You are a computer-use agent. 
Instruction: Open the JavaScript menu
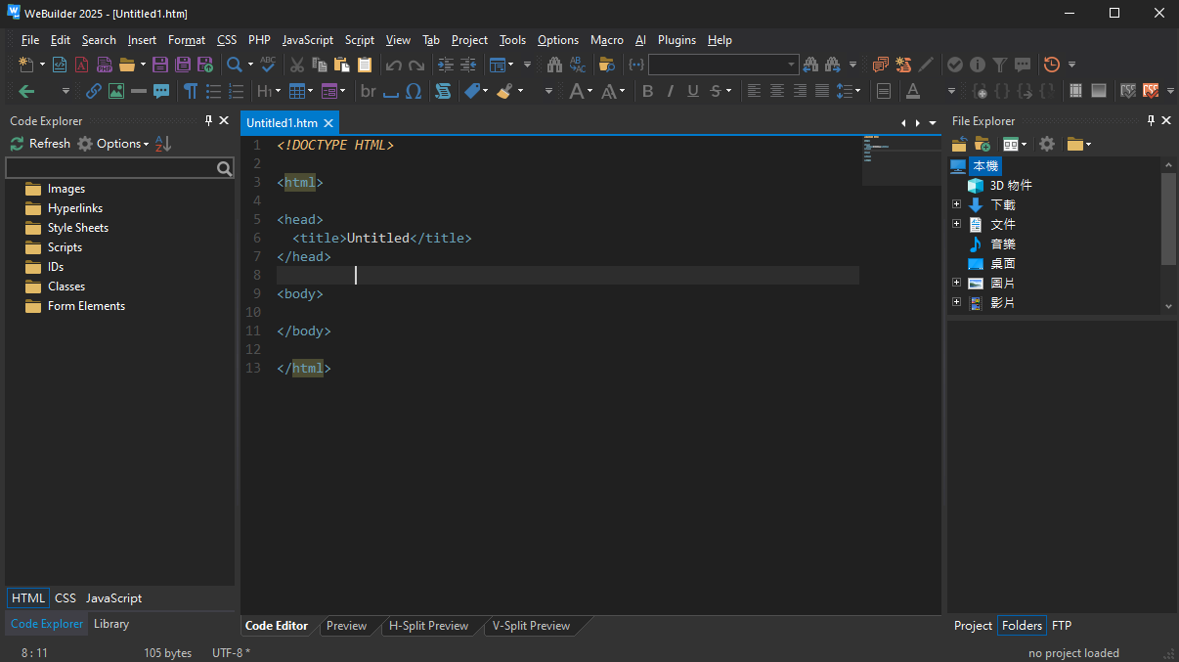(x=308, y=40)
